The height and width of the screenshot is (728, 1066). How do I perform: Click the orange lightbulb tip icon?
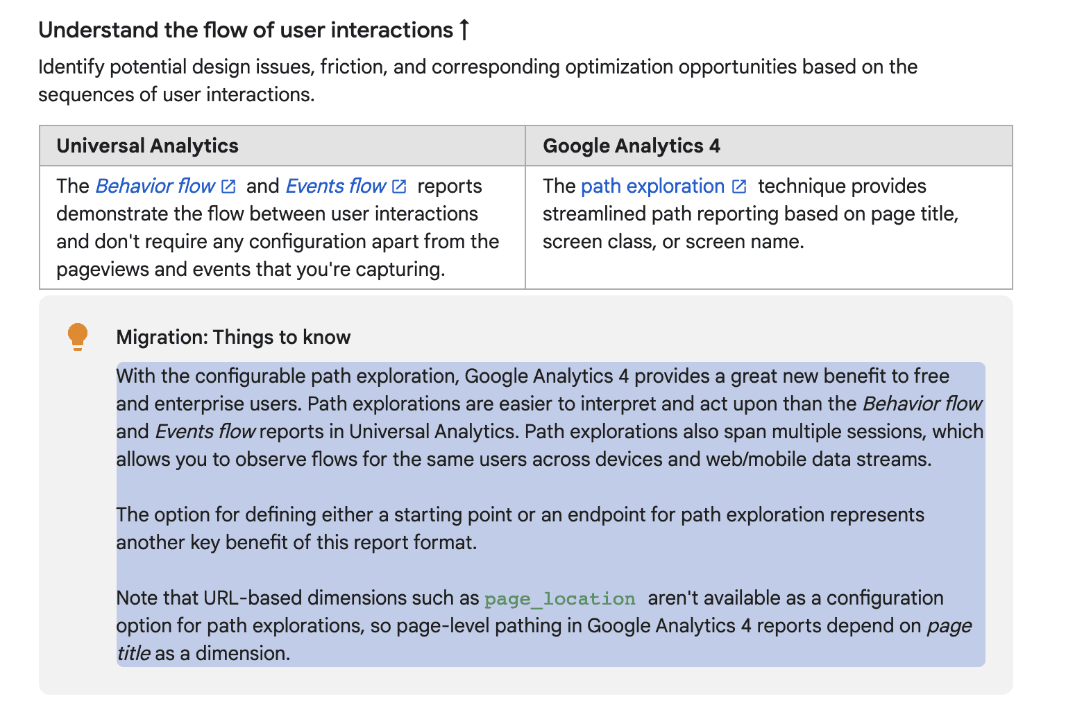point(78,337)
